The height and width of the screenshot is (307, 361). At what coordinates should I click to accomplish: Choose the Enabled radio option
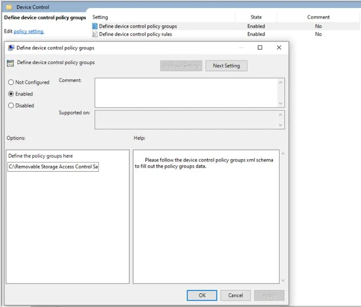pyautogui.click(x=11, y=94)
